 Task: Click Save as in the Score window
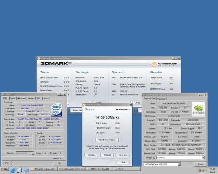tap(123, 155)
